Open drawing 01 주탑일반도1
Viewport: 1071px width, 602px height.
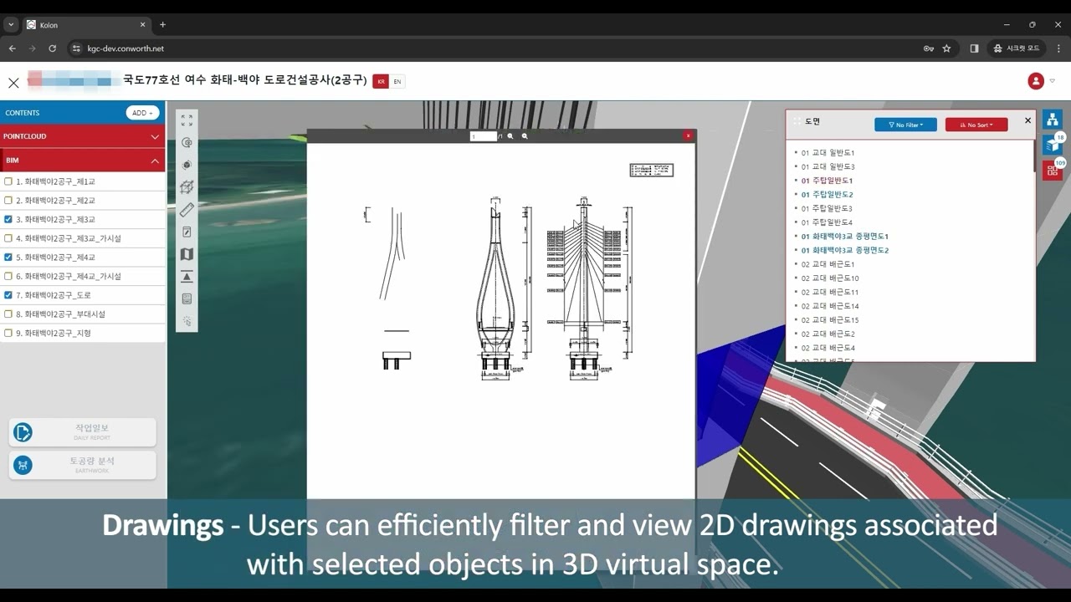(827, 181)
